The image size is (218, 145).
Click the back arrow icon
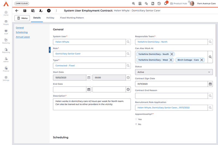tap(17, 11)
